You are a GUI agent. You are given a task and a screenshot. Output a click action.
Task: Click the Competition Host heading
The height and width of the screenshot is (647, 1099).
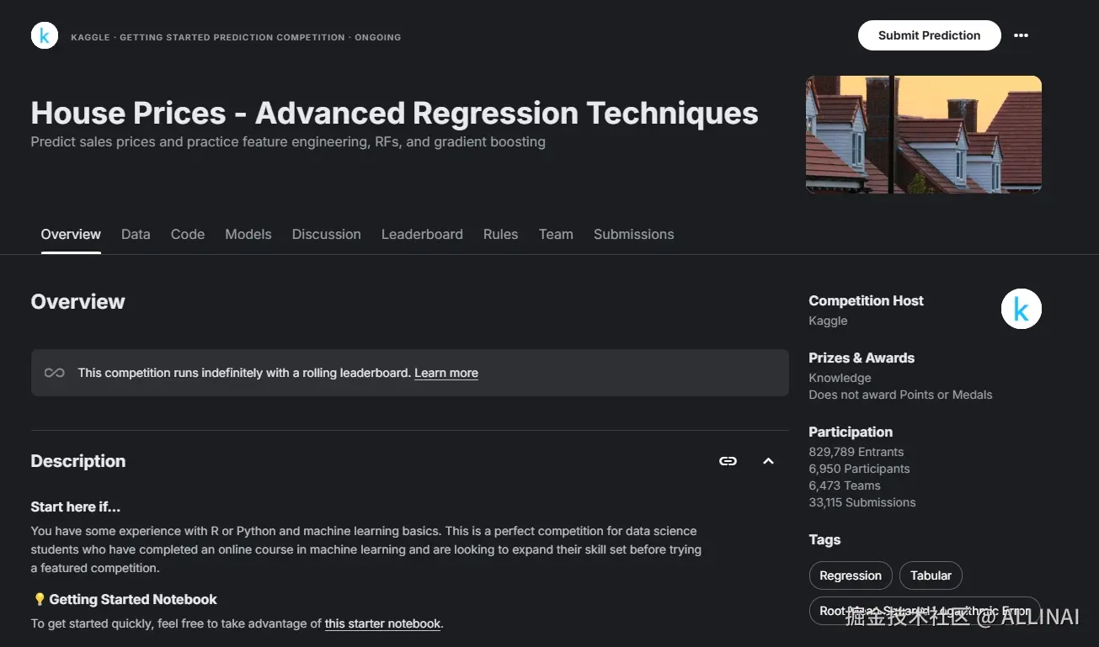[866, 300]
